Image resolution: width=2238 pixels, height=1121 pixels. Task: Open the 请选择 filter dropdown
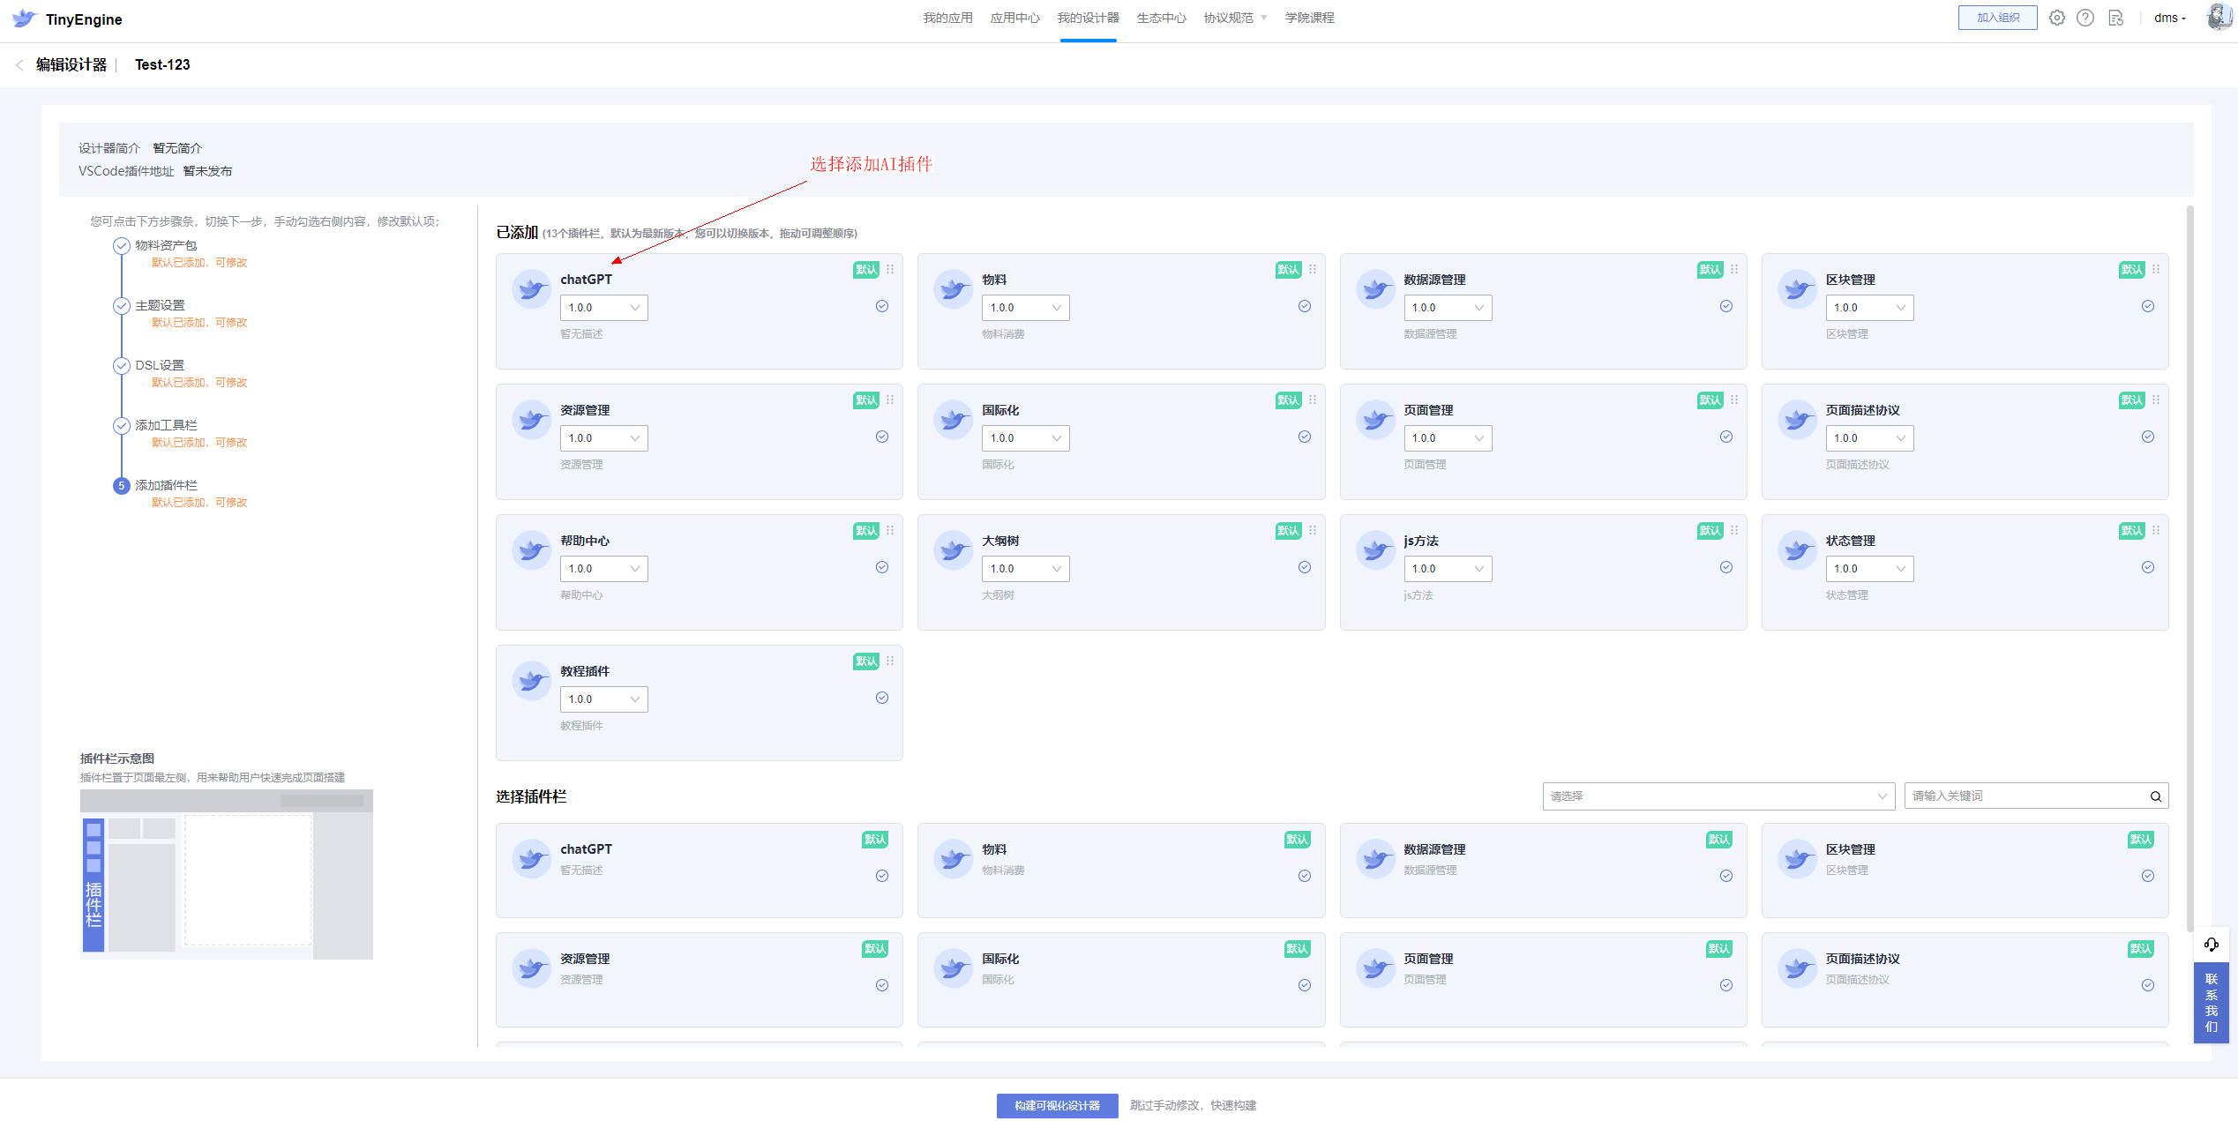coord(1718,796)
